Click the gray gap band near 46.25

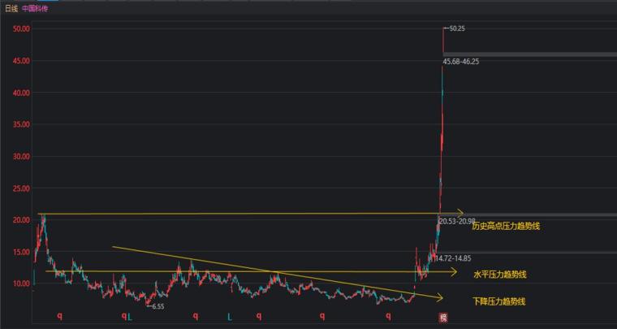pos(529,54)
